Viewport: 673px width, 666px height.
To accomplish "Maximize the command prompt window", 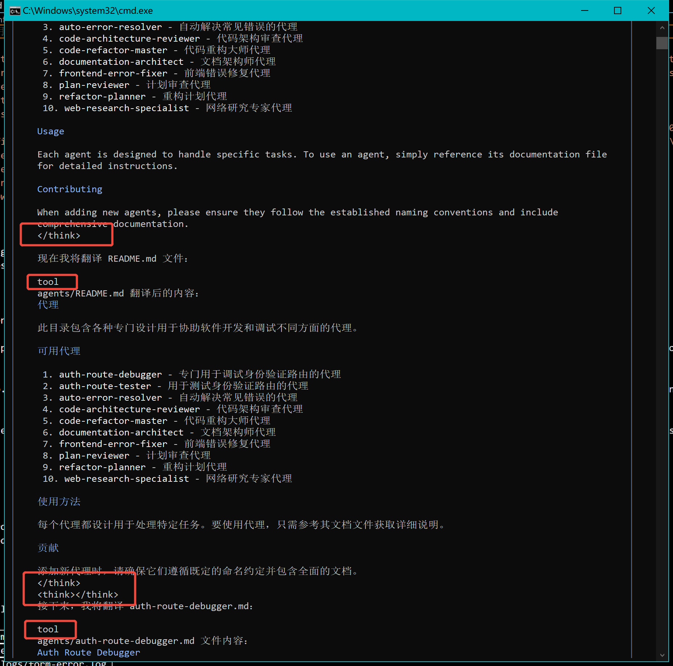I will click(618, 11).
